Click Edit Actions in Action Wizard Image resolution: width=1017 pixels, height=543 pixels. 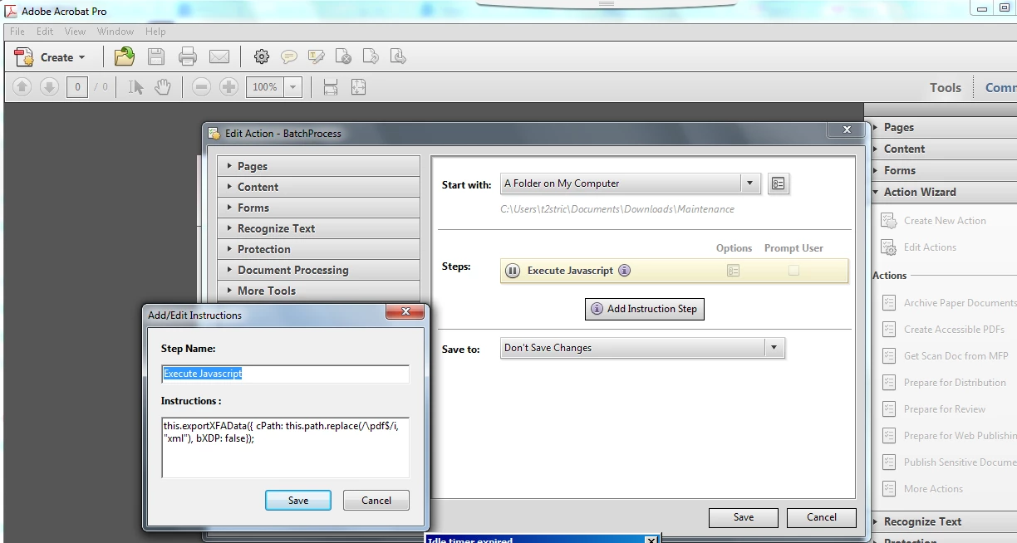coord(920,247)
